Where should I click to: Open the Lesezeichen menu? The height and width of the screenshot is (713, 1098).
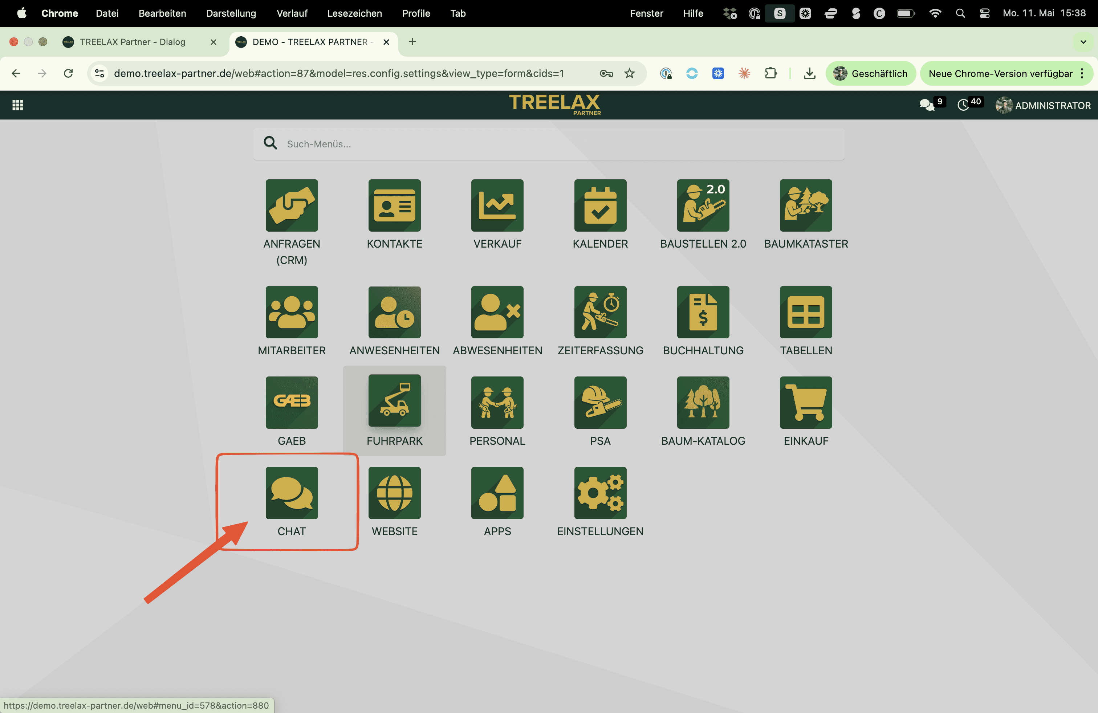coord(354,13)
